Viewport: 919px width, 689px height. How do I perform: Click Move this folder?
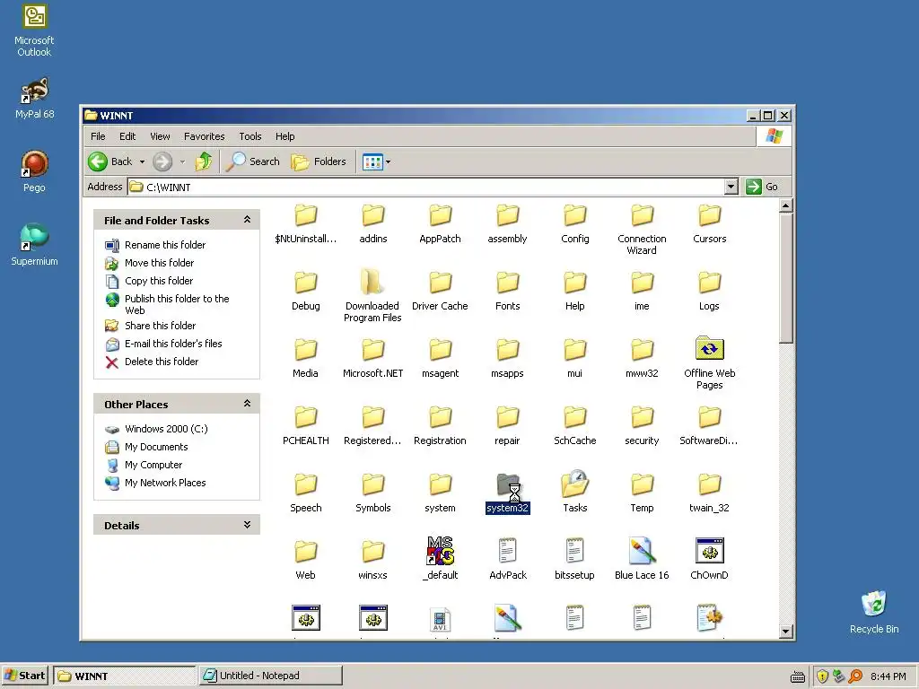point(150,263)
